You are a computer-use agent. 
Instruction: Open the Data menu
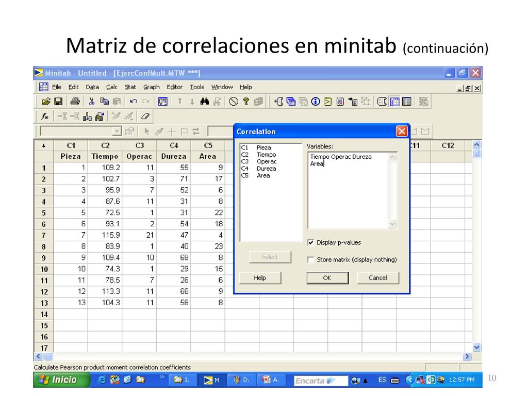click(92, 87)
